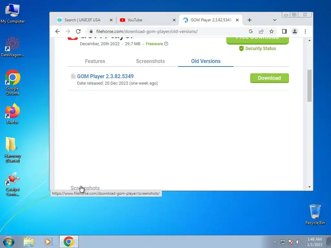Close the GOM Player tab
331x248 pixels.
click(x=237, y=20)
